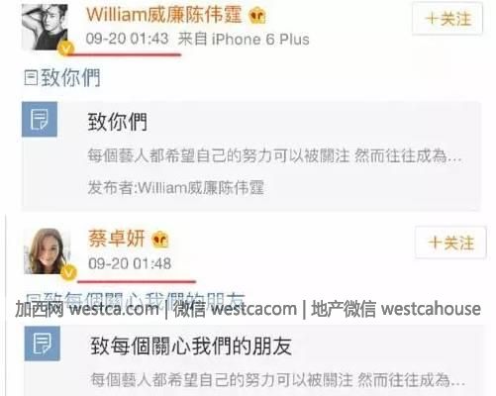Screen dimensions: 496x396
Task: Open the username William威廉陈伟霆 link
Action: pos(164,15)
